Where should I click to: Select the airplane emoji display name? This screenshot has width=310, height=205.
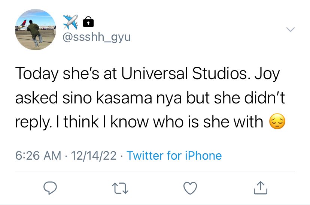[70, 22]
